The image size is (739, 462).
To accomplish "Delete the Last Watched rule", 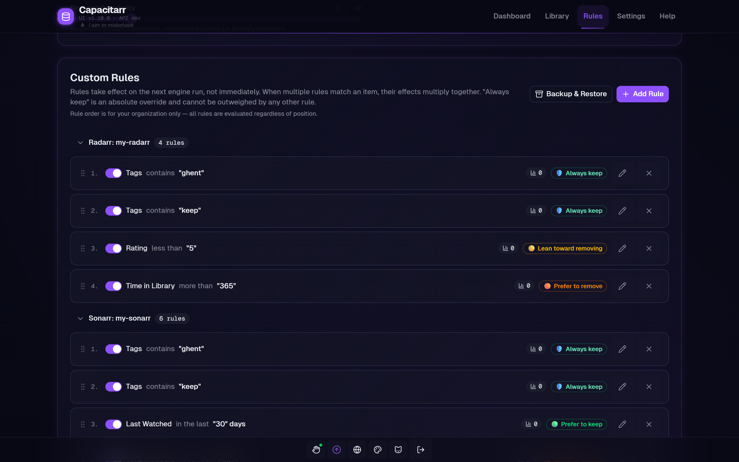I will pos(649,424).
